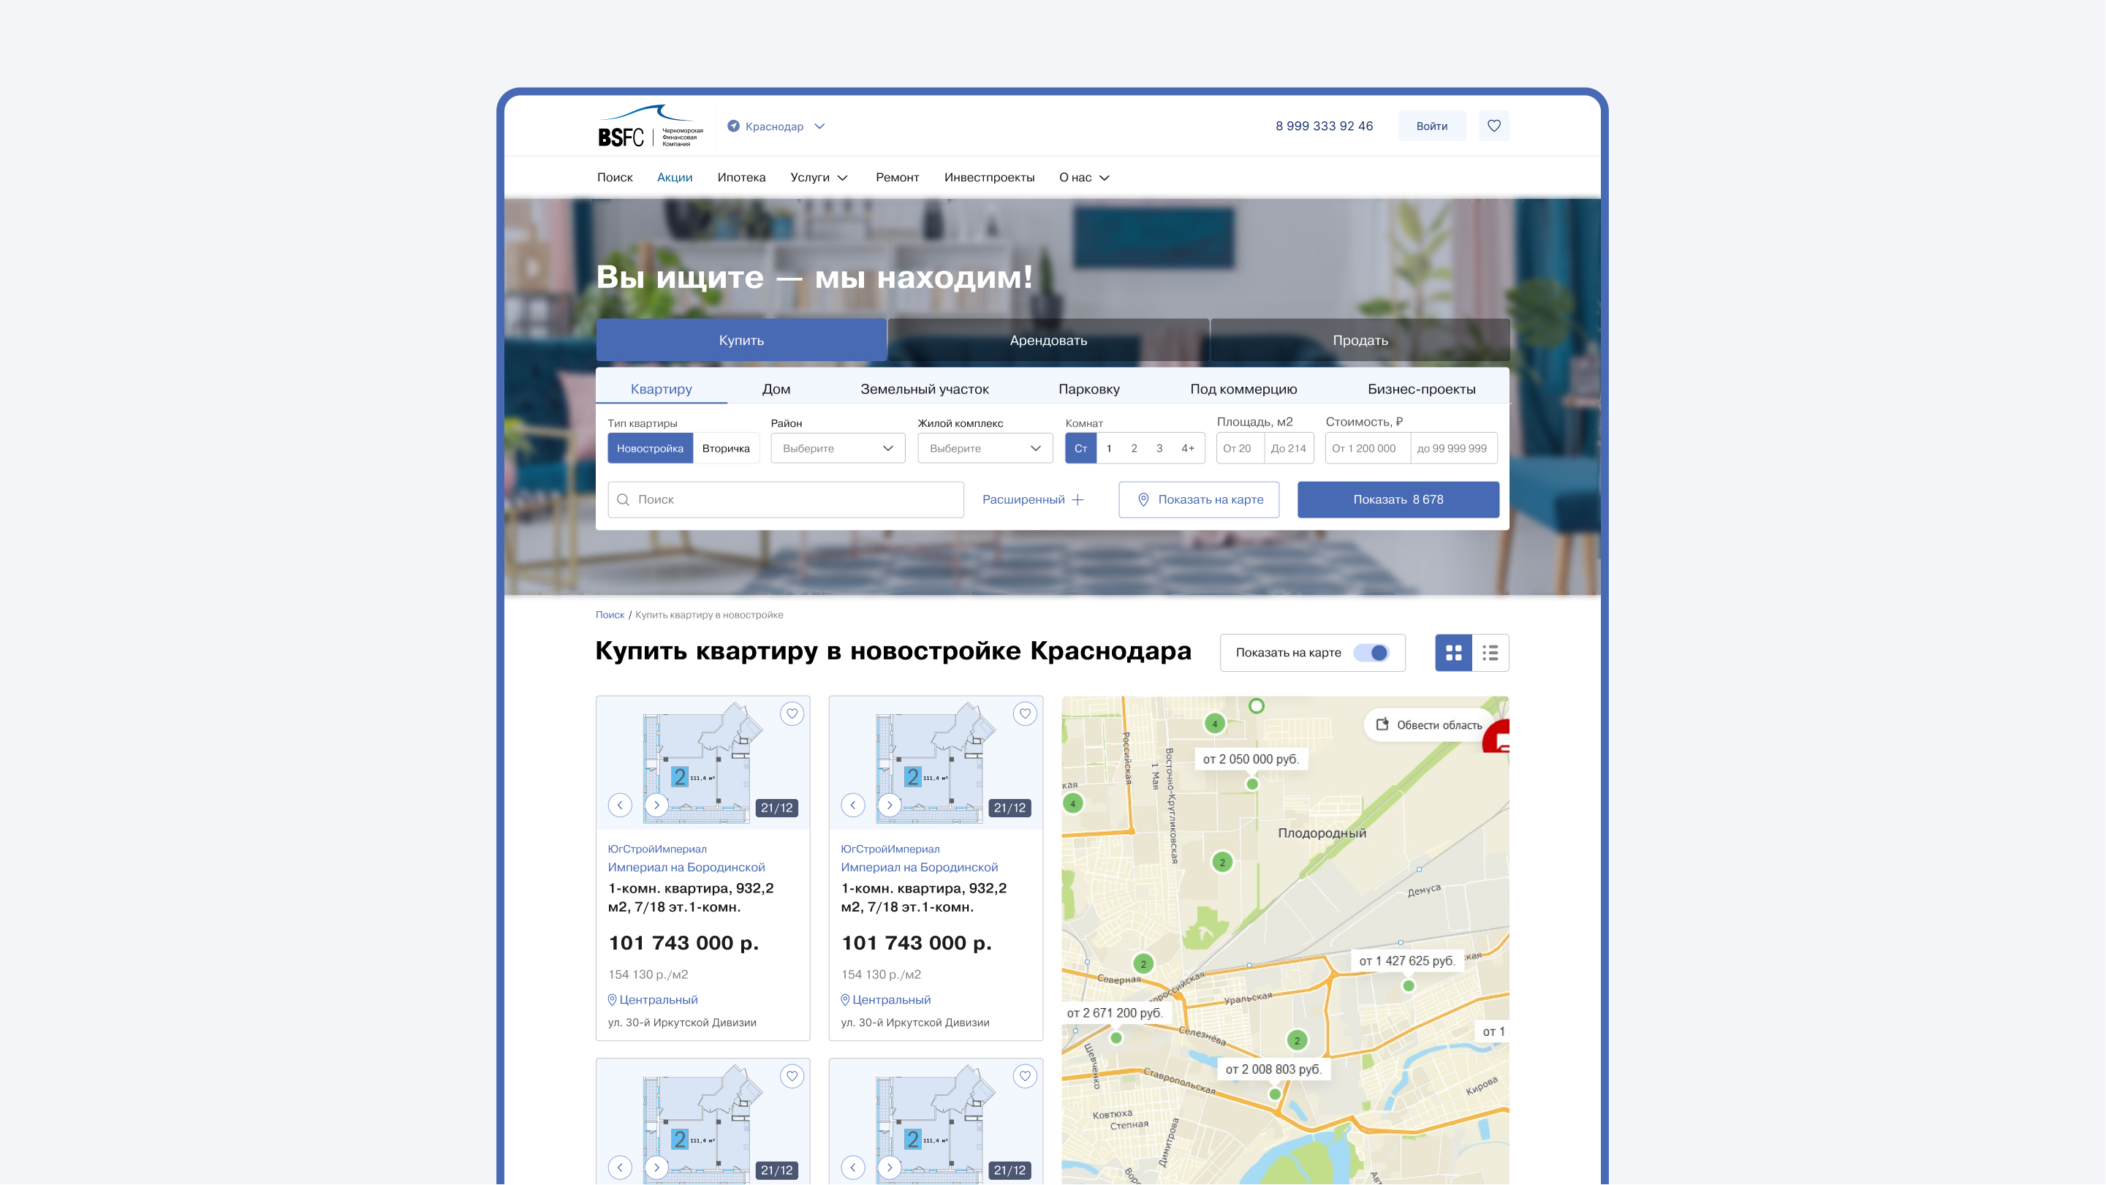
Task: Favorite the bottom-right card heart
Action: [x=1024, y=1076]
